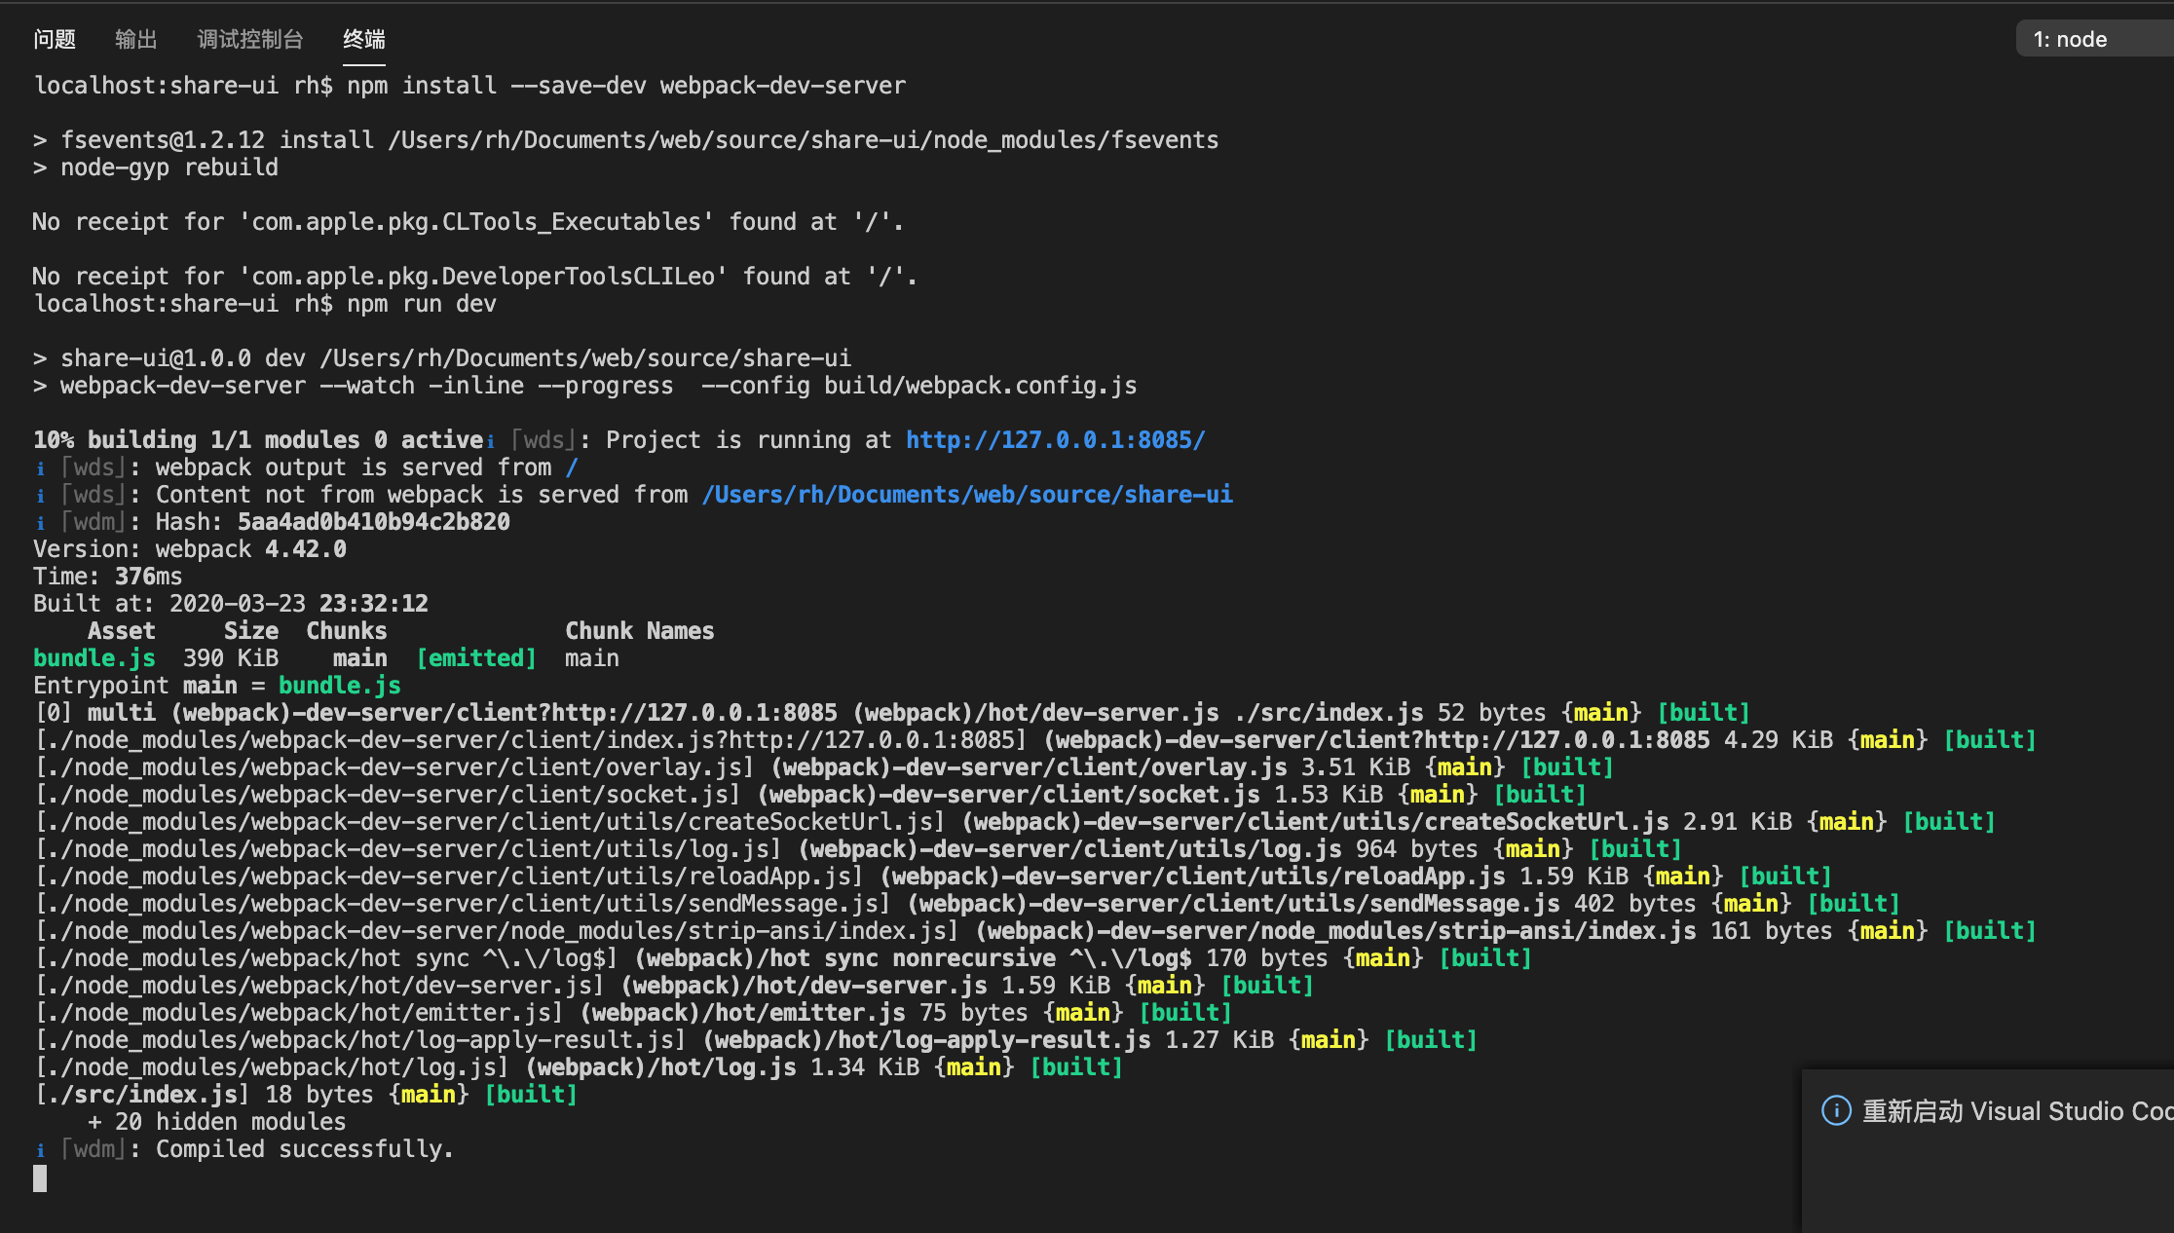Open the 输出 panel tab
Viewport: 2174px width, 1233px height.
[135, 39]
